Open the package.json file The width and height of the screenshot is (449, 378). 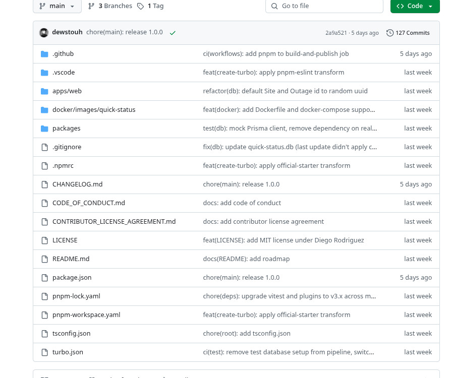coord(72,278)
